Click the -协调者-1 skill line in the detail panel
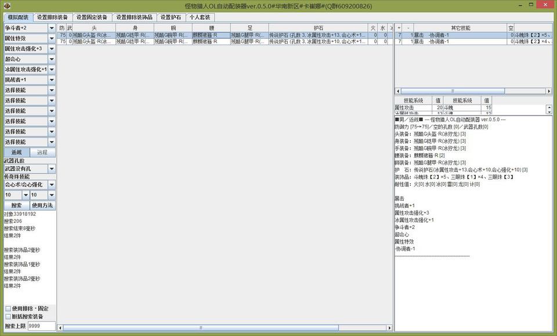Viewport: 557px width, 336px height. coord(405,248)
